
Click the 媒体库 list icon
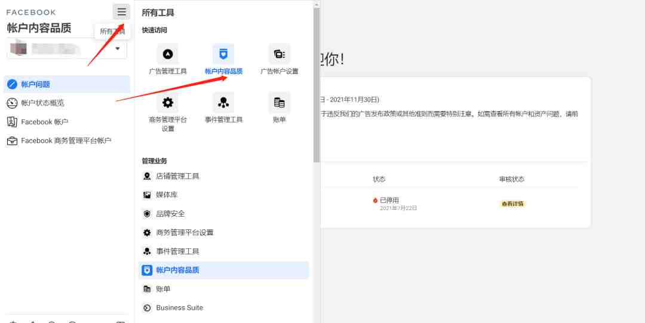(x=147, y=195)
